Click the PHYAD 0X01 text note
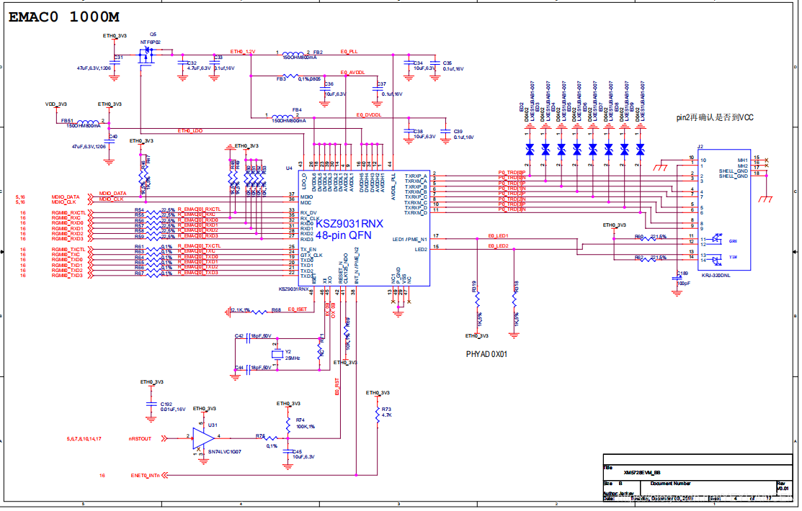Screen dimensions: 802x511 487,354
